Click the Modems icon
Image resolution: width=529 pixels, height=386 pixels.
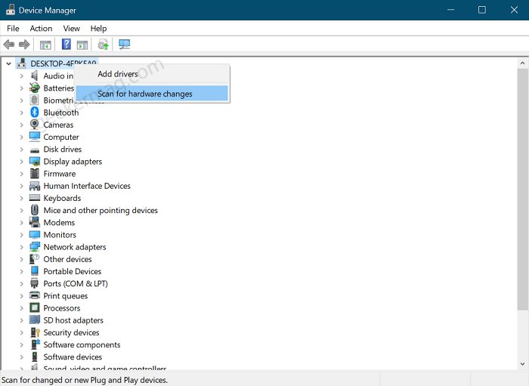point(35,222)
